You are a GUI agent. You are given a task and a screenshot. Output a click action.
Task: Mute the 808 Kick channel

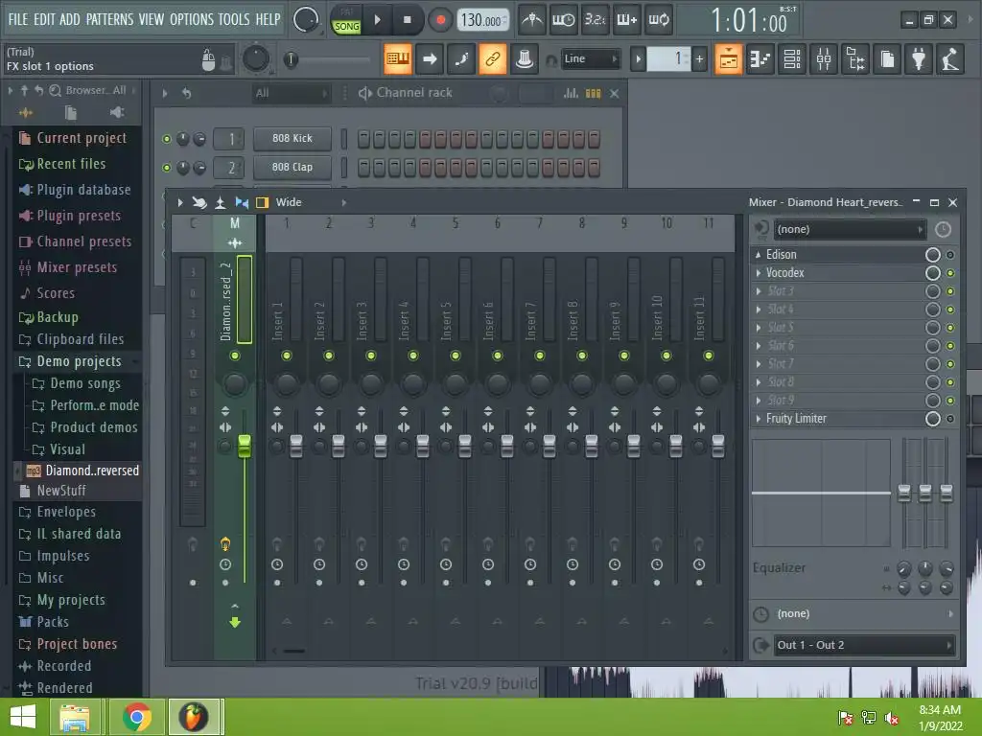coord(167,139)
